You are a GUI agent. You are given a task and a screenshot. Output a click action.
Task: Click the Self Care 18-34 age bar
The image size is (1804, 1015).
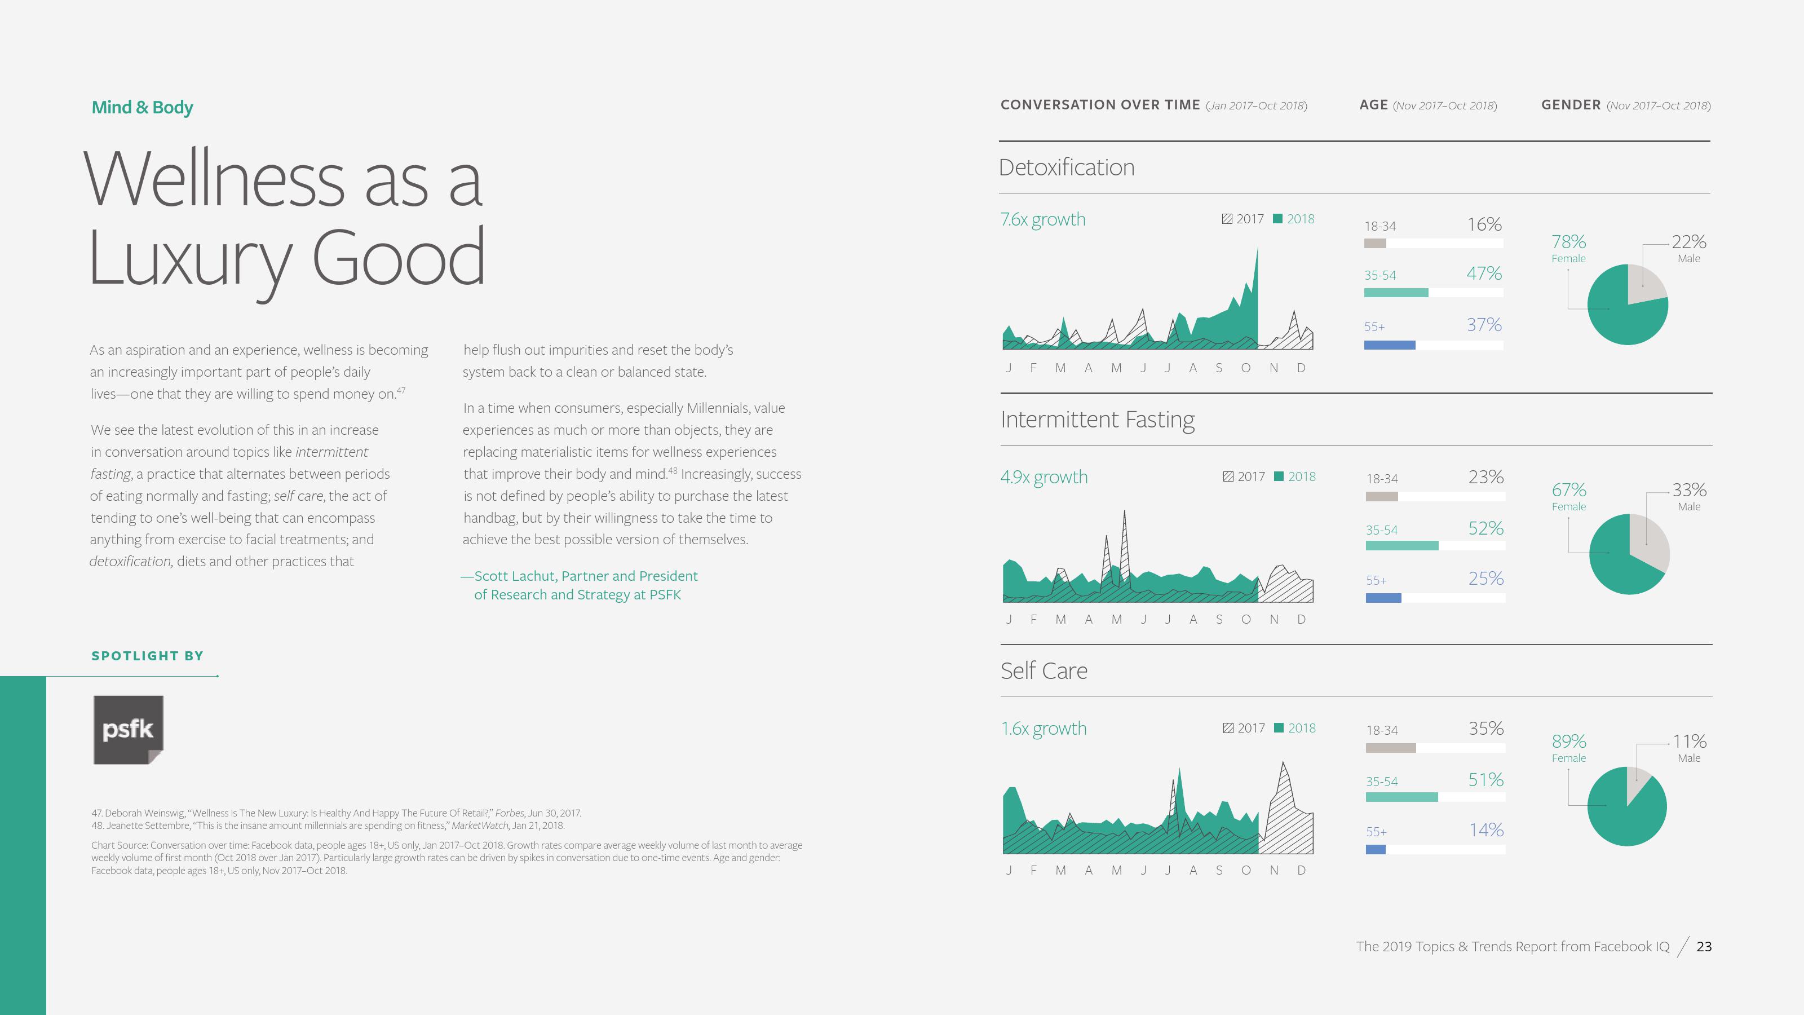[x=1390, y=748]
